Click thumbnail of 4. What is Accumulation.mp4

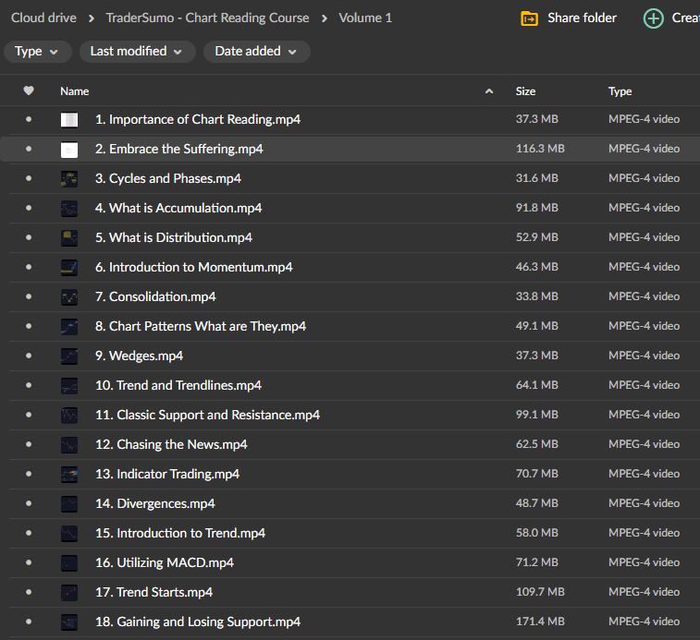click(x=69, y=209)
